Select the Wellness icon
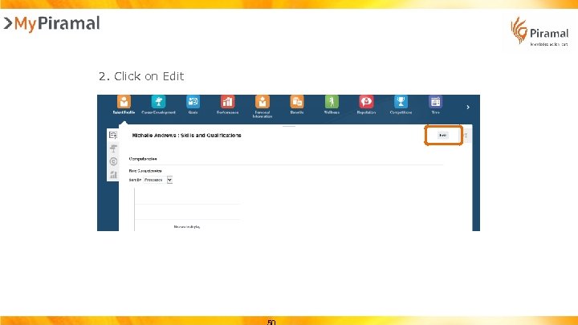 332,101
